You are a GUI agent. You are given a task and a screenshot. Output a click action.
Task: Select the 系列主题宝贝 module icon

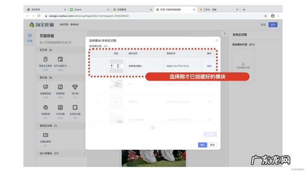point(60,59)
